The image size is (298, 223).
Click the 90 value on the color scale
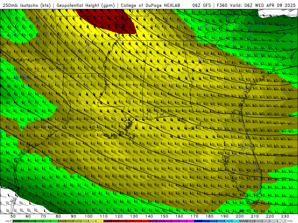coord(73,216)
